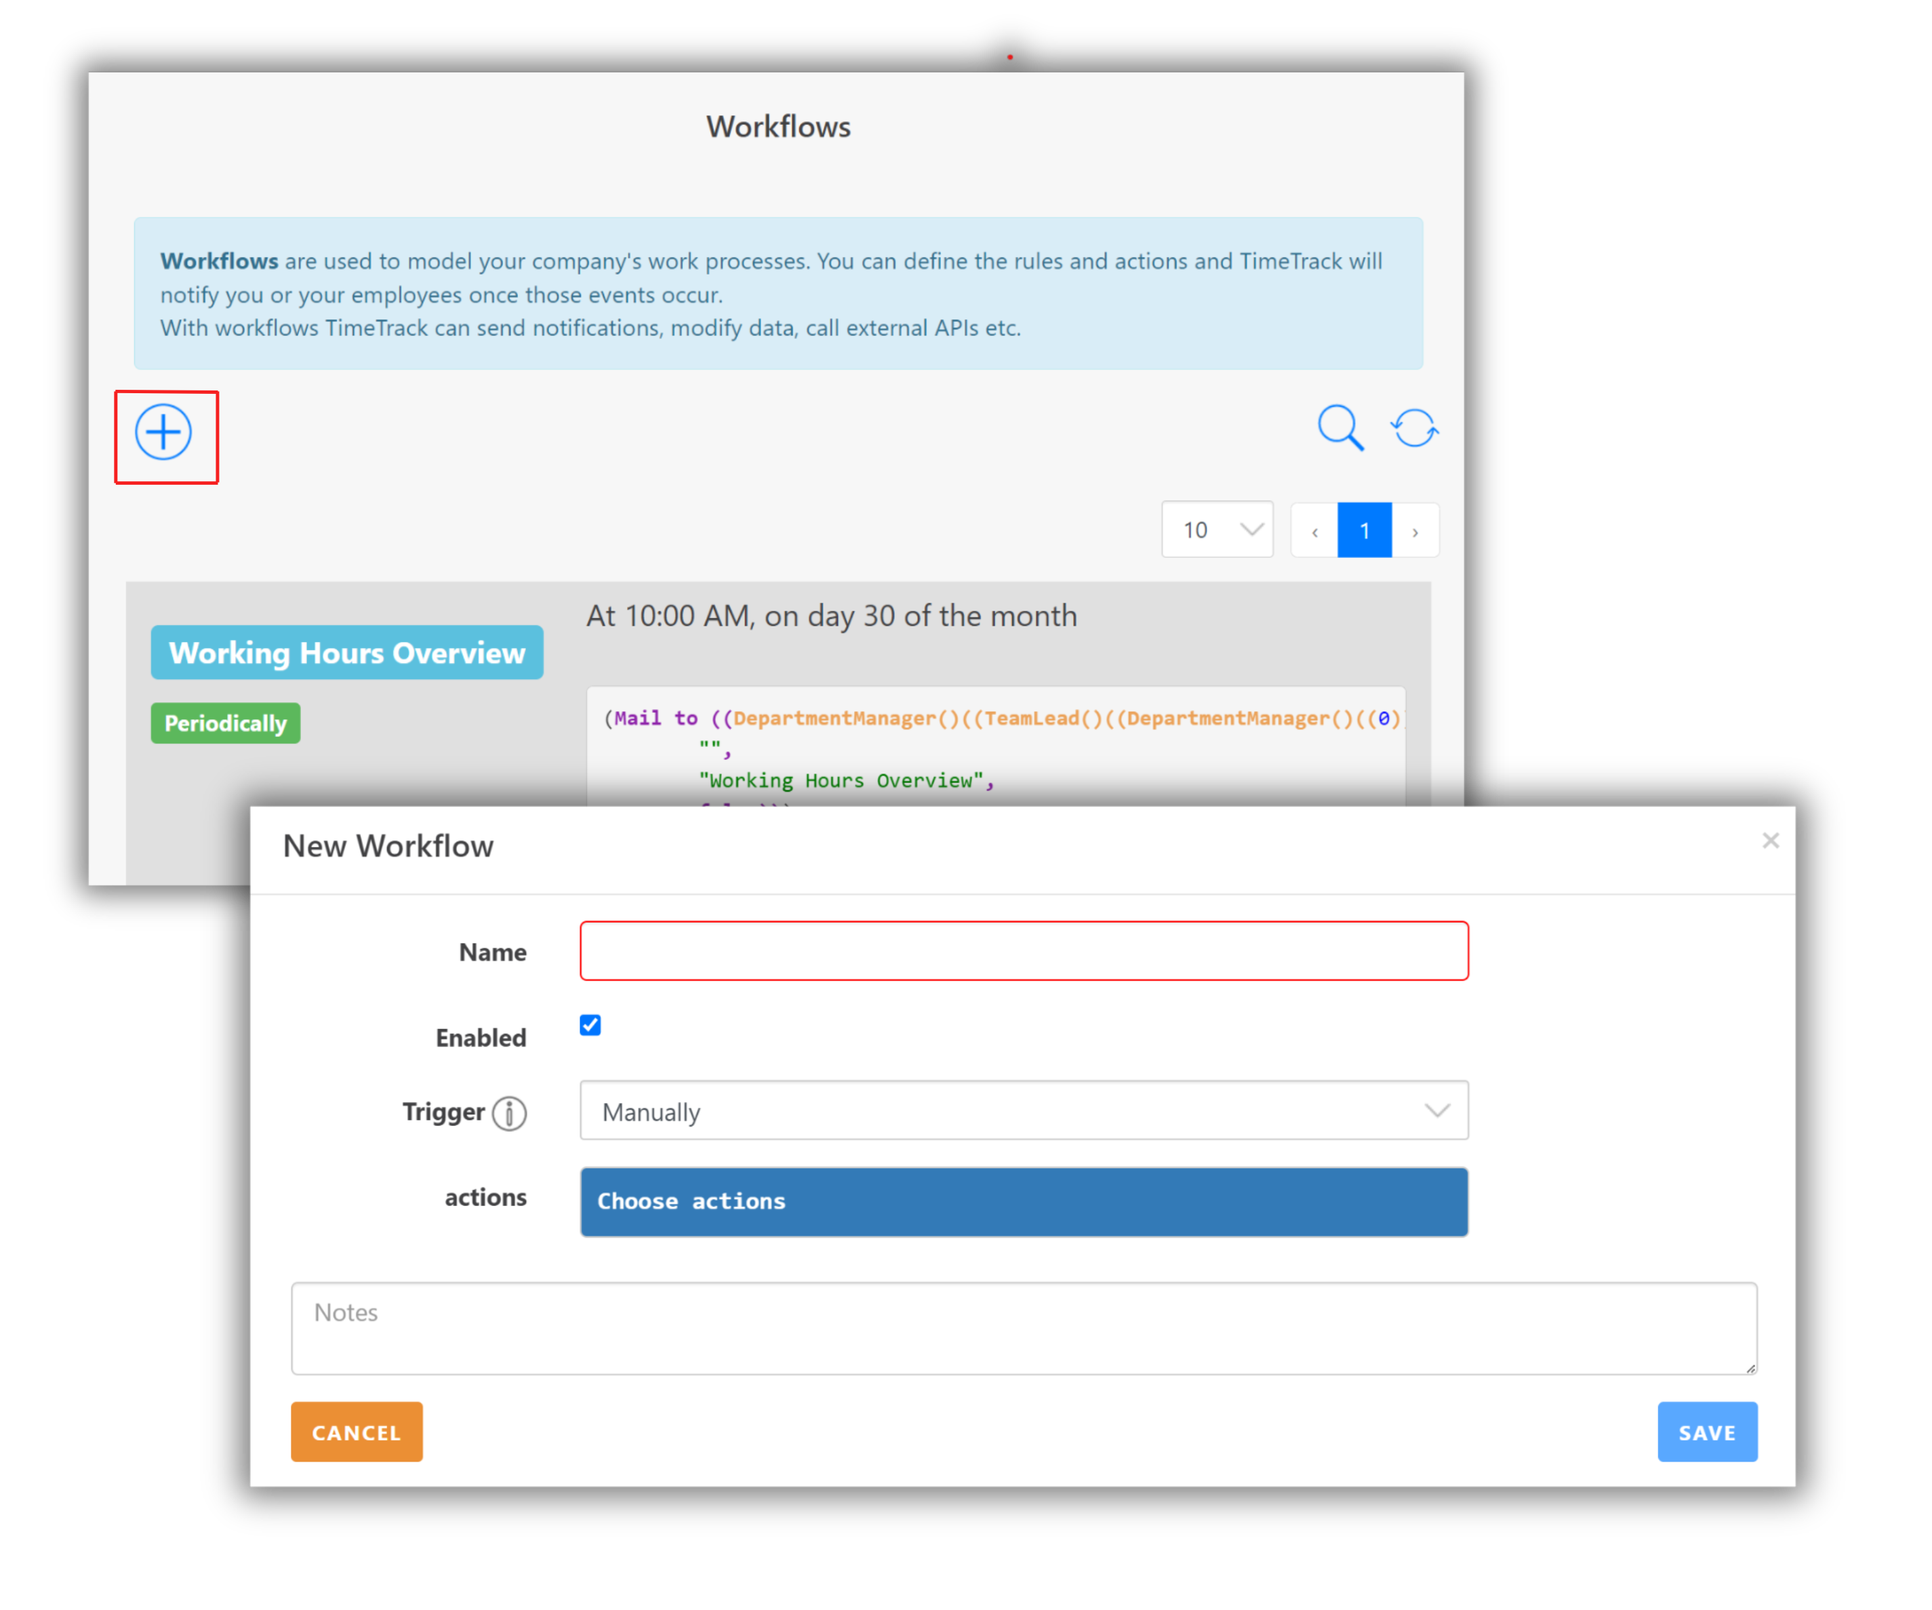Click the Periodically trigger tag
The height and width of the screenshot is (1610, 1932).
[x=224, y=723]
